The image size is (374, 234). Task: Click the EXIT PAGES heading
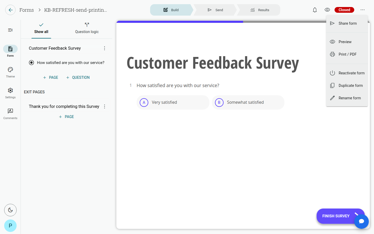(x=34, y=92)
